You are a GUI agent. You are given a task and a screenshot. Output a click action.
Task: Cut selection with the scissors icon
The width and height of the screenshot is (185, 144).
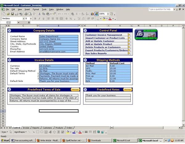click(x=39, y=14)
